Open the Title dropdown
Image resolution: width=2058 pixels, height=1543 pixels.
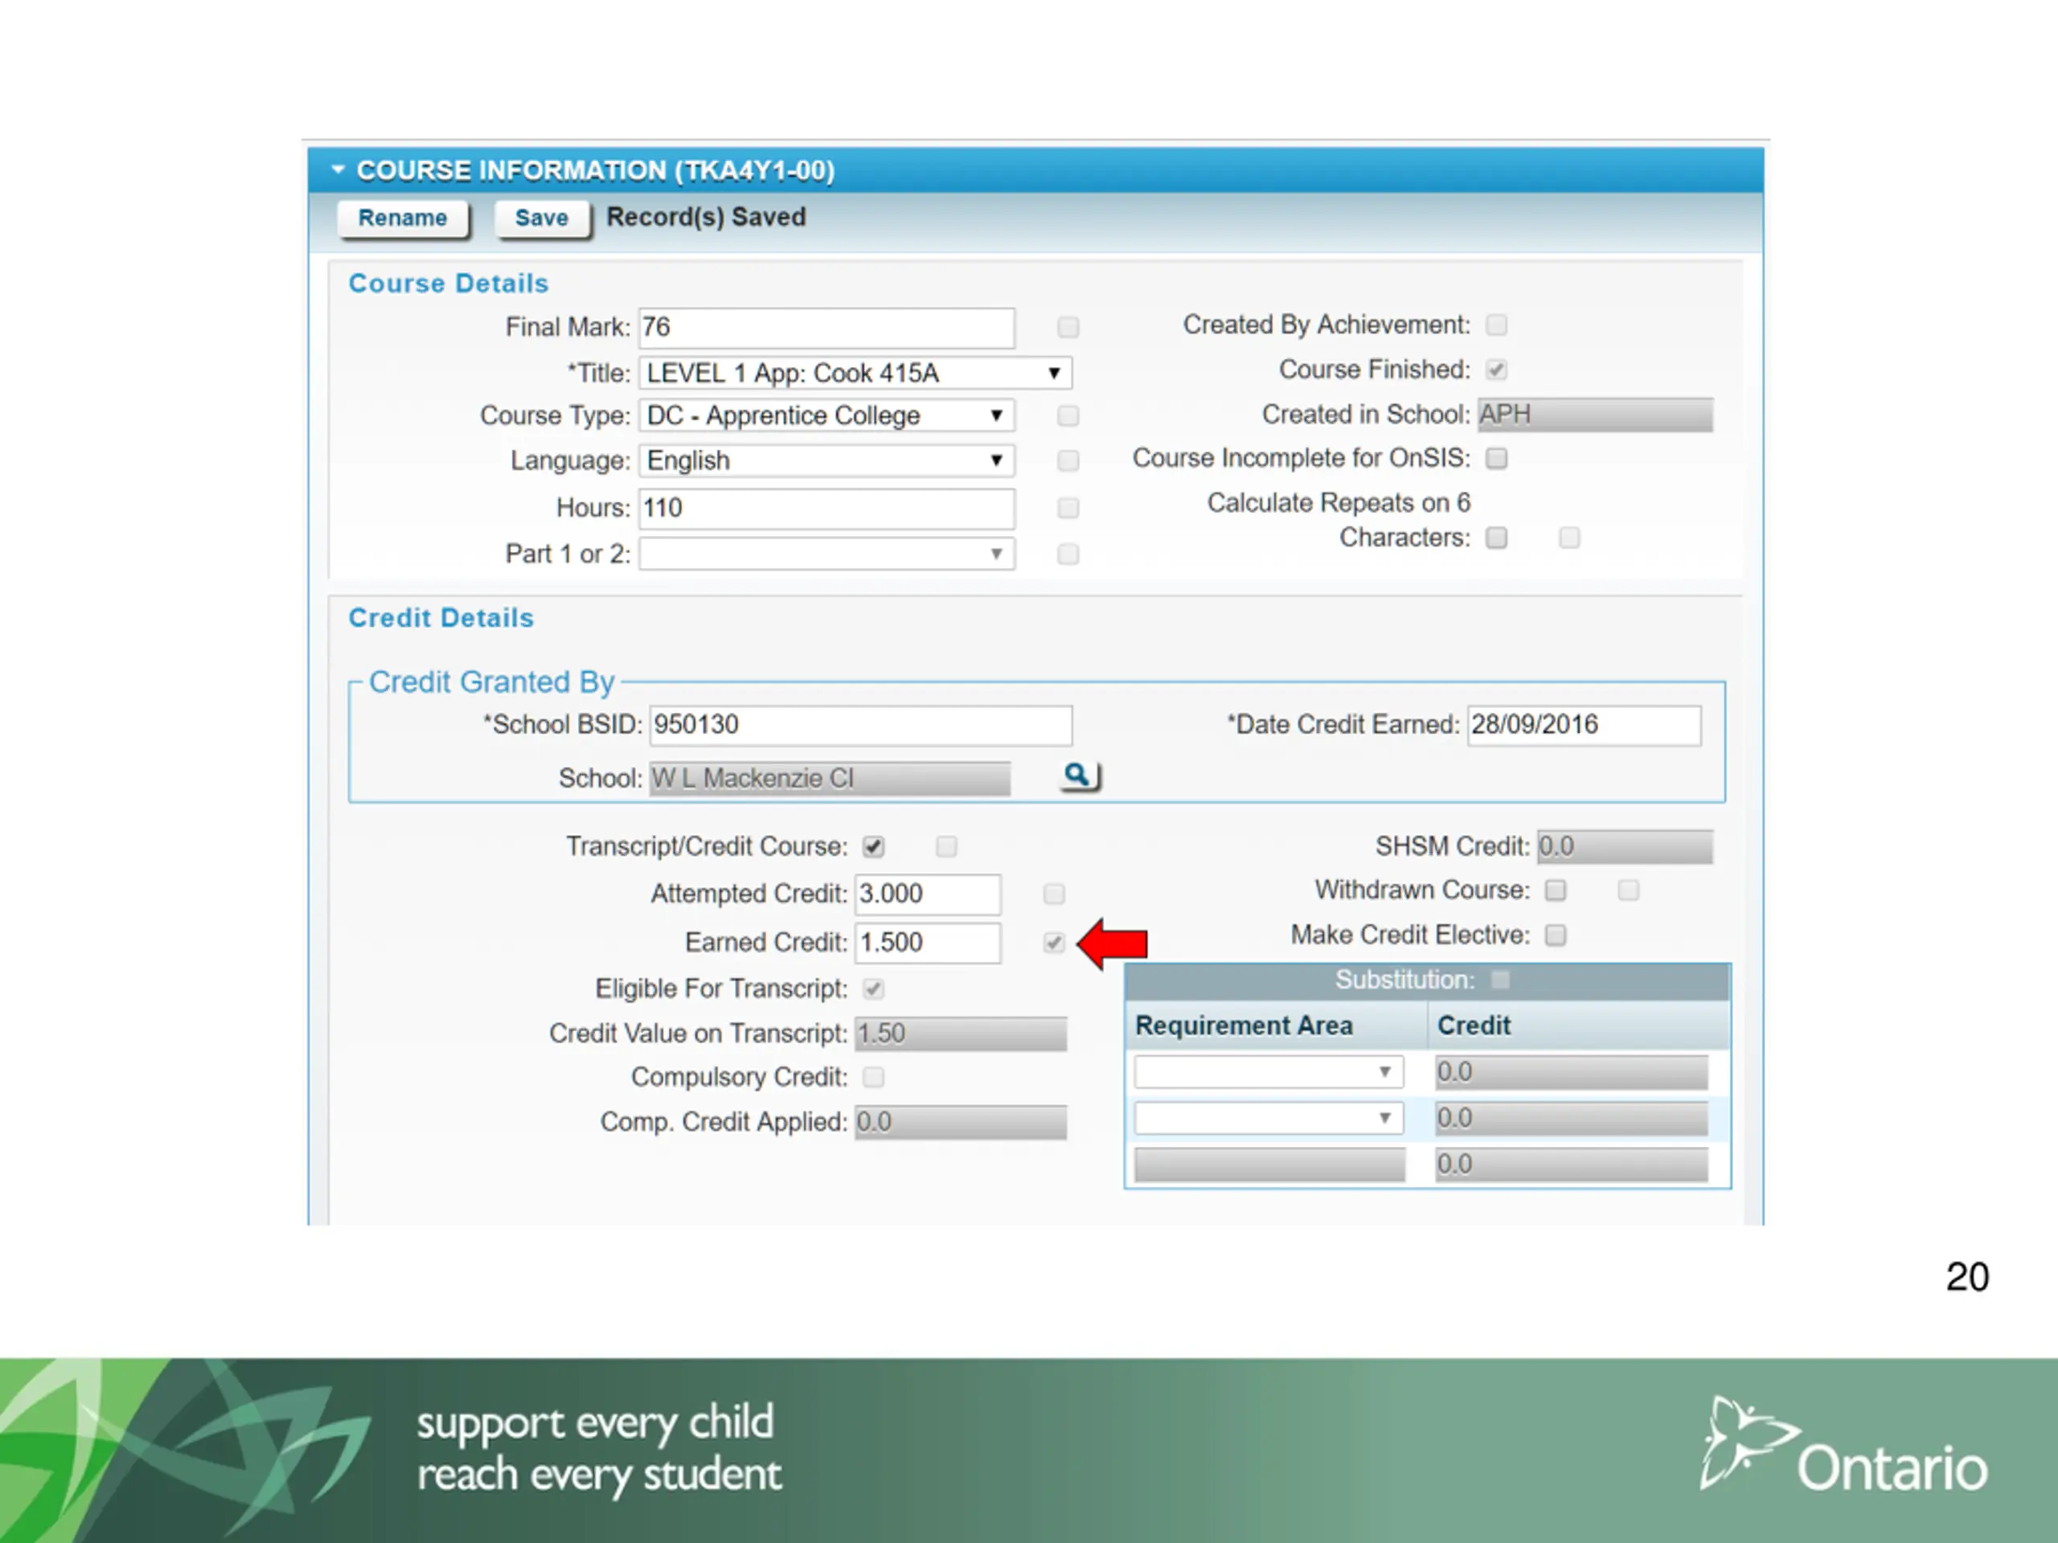click(855, 373)
